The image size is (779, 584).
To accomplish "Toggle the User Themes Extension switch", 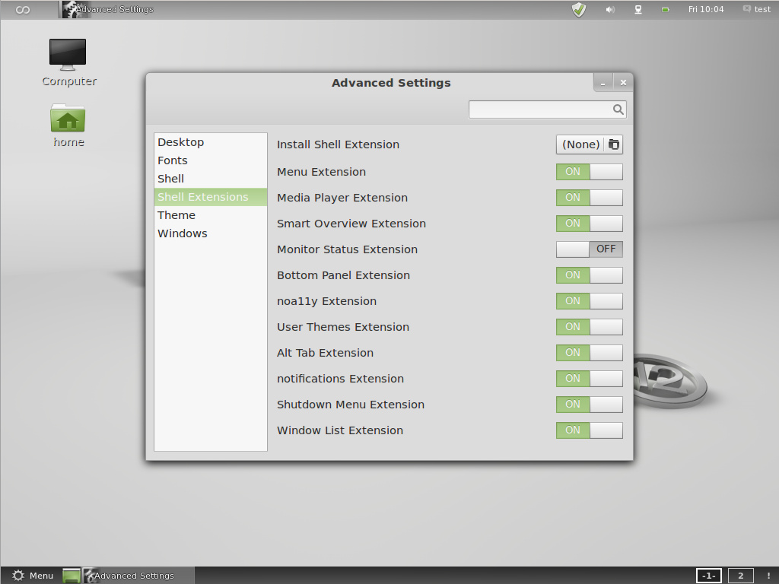I will (x=590, y=327).
